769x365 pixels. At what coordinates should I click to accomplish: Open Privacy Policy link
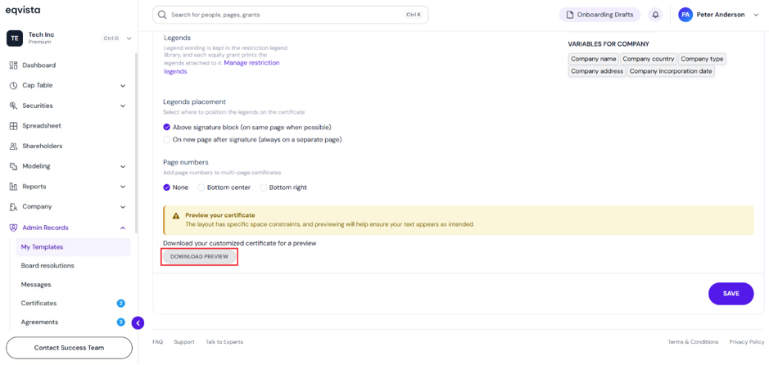click(746, 342)
